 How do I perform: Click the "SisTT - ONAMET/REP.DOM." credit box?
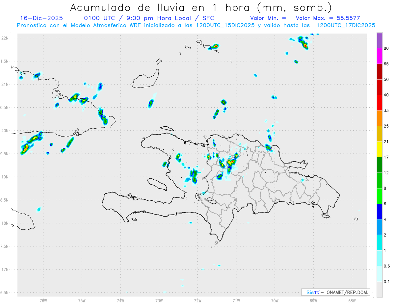(335, 292)
